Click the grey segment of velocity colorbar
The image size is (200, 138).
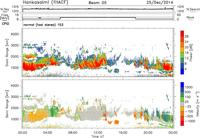182,104
